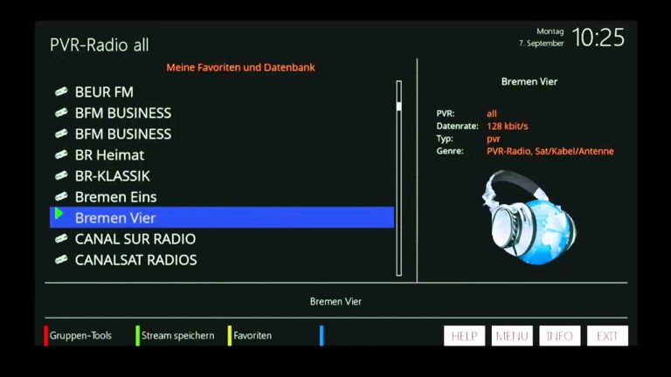Click the radio icon beside BR-KLASSIK
This screenshot has width=671, height=377.
tap(61, 175)
